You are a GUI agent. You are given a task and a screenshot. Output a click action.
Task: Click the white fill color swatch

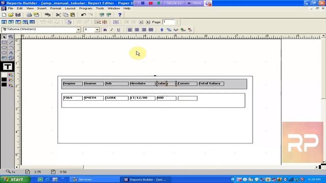[4, 75]
